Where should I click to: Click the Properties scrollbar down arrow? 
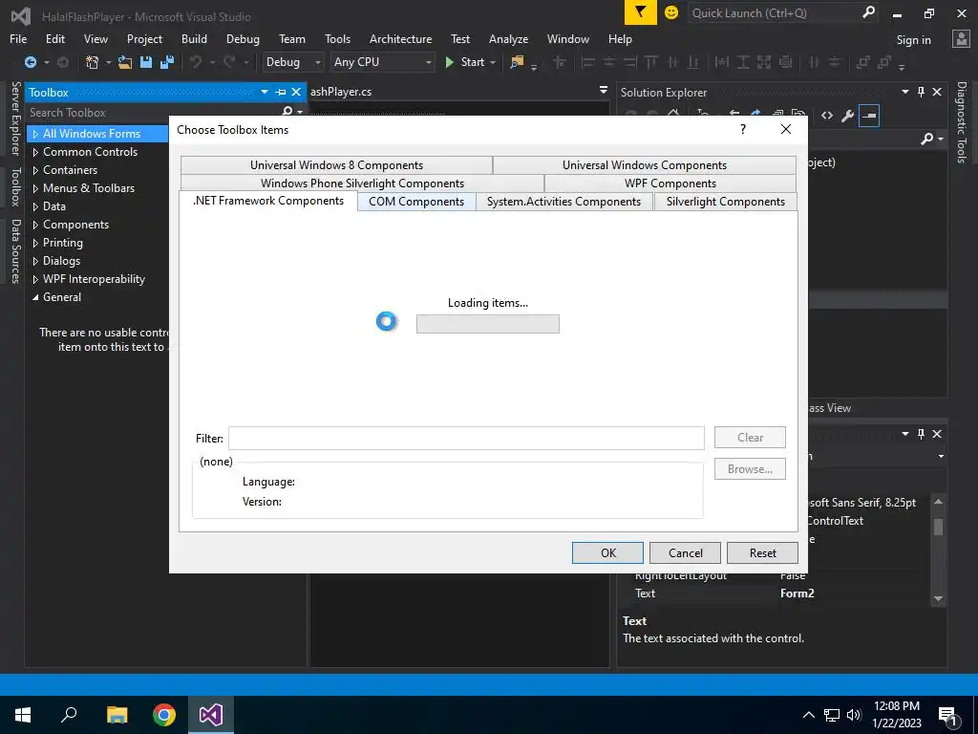[938, 598]
